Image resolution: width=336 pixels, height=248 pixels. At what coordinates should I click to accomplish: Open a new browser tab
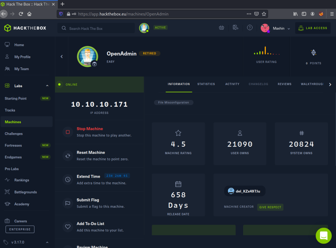coord(62,4)
